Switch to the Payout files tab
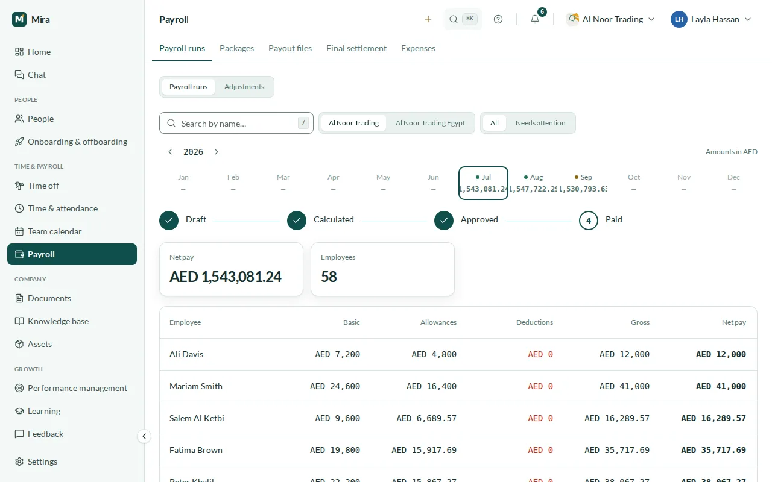 point(290,48)
